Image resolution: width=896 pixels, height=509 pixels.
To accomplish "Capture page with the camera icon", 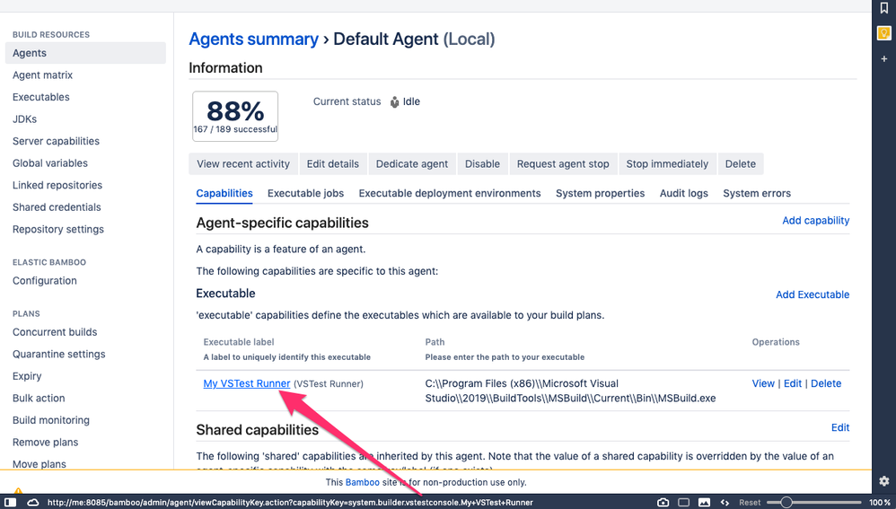I will [663, 502].
